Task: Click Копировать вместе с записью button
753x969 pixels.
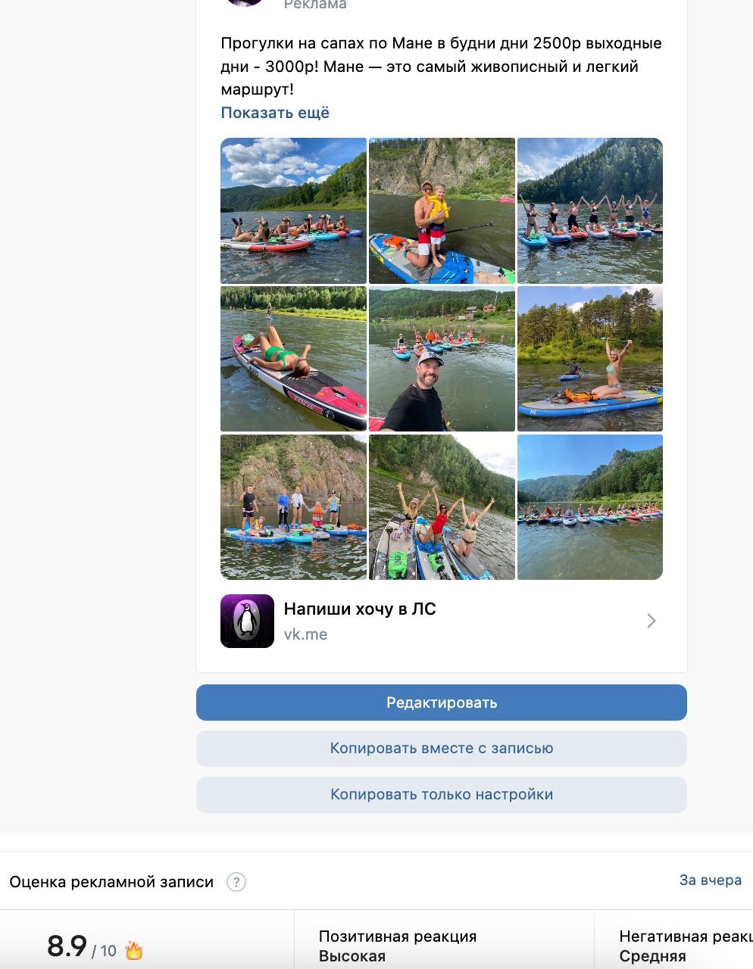Action: pyautogui.click(x=442, y=749)
